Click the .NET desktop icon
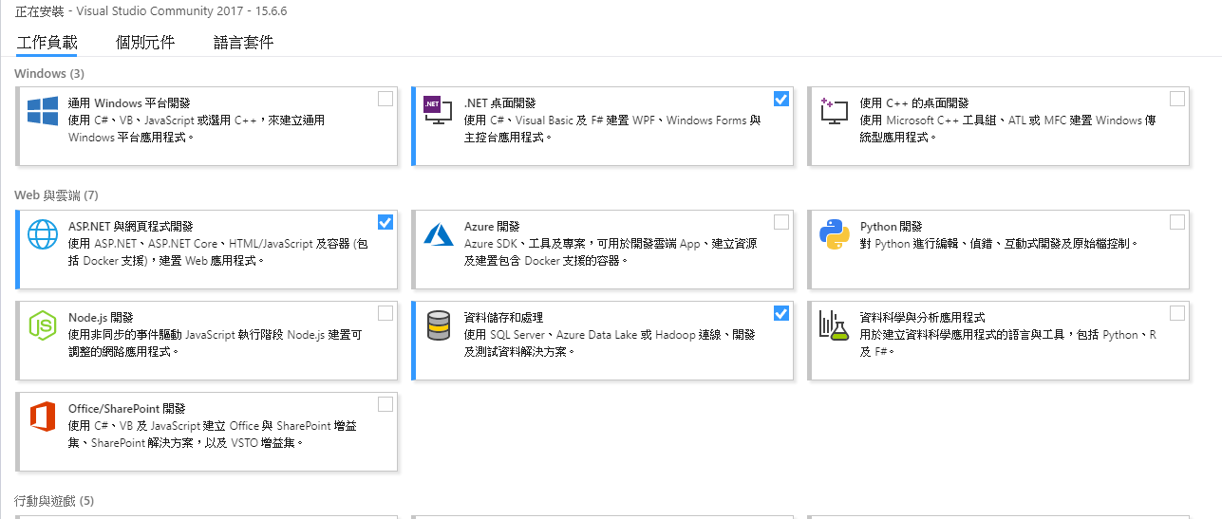 [438, 111]
